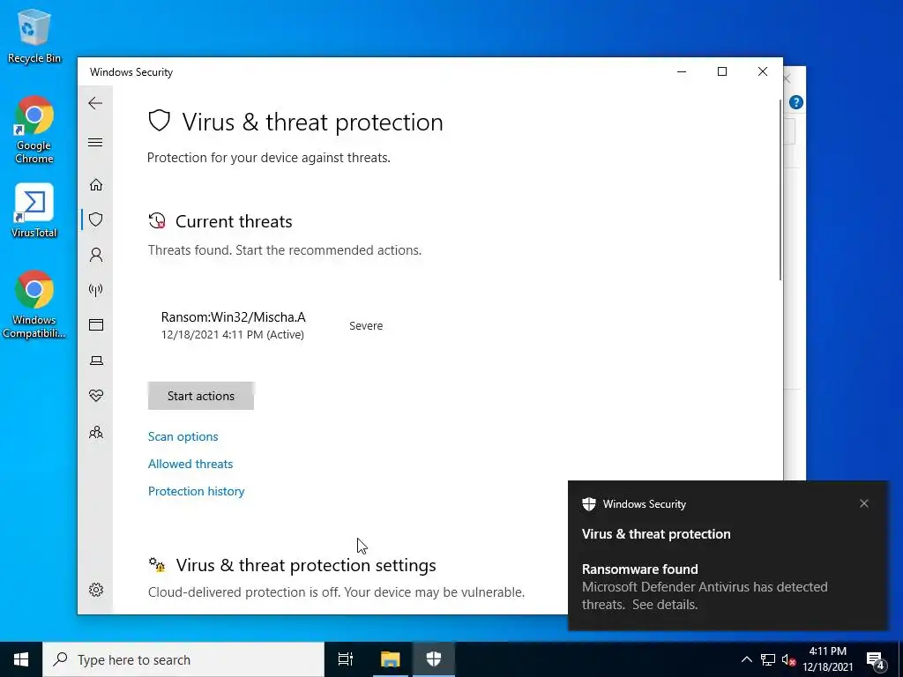Screen dimensions: 903x677
Task: Open the Device performance & health heart icon
Action: 96,396
